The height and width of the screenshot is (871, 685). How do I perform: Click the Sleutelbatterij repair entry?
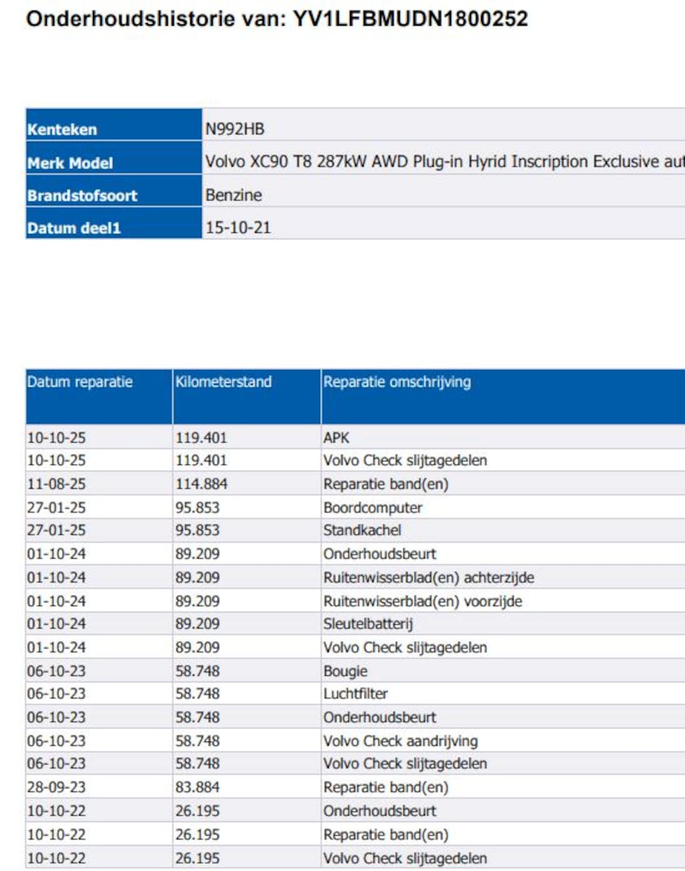[368, 624]
